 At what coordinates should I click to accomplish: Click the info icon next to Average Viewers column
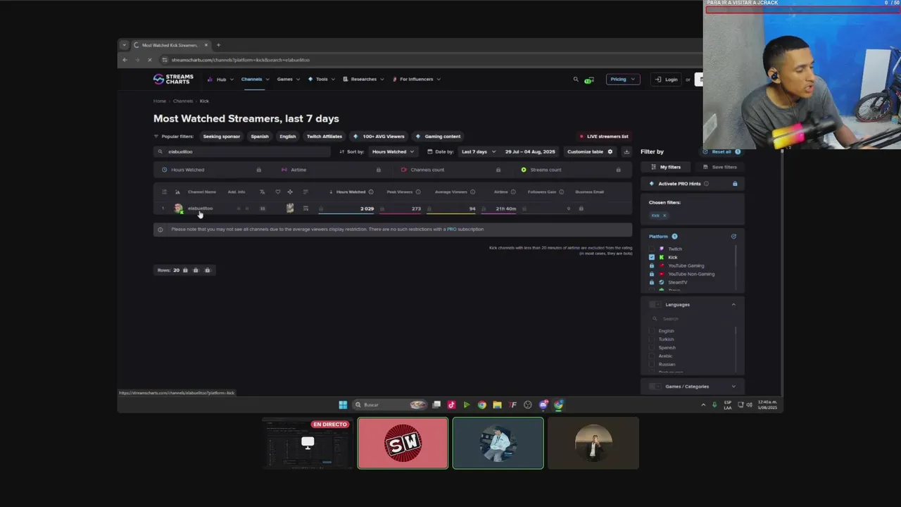(472, 192)
